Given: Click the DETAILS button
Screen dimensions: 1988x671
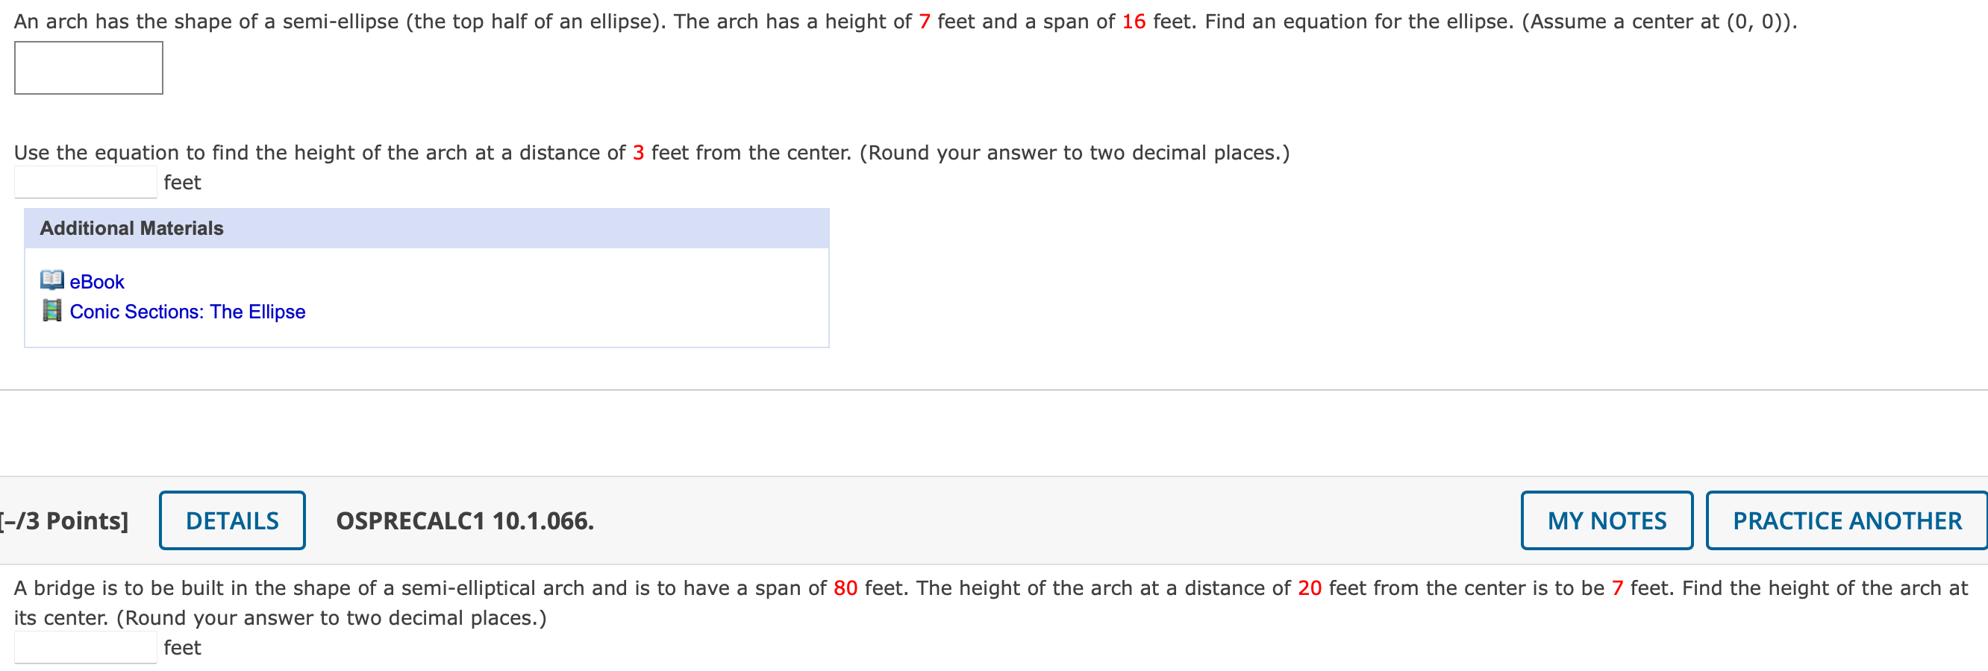Looking at the screenshot, I should 231,520.
